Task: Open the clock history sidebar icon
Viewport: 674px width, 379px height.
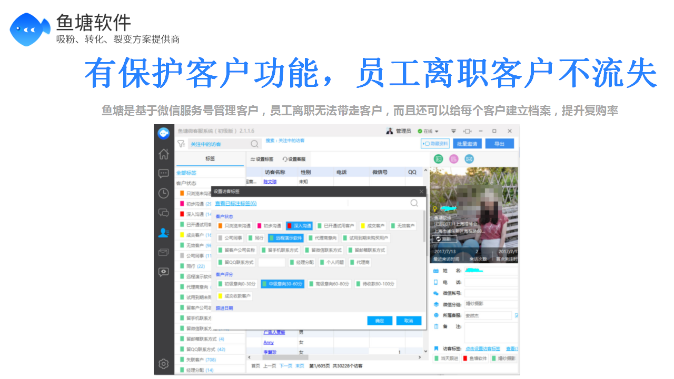Action: [164, 193]
